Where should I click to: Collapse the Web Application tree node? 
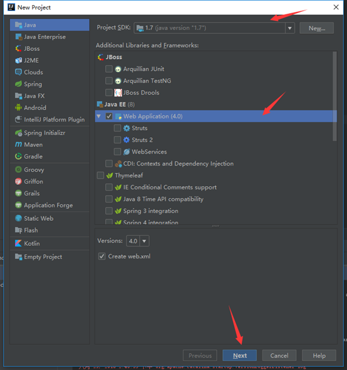(99, 116)
